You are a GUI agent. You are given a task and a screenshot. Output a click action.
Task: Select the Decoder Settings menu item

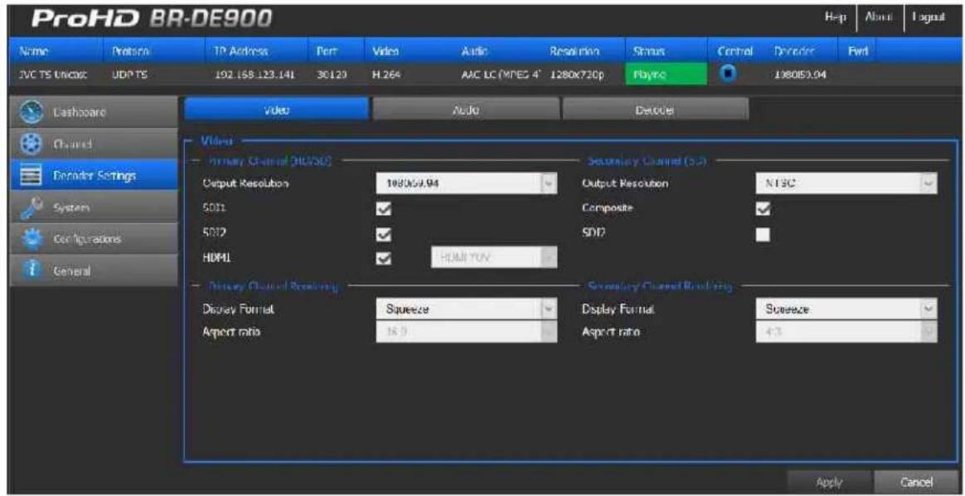tap(94, 175)
